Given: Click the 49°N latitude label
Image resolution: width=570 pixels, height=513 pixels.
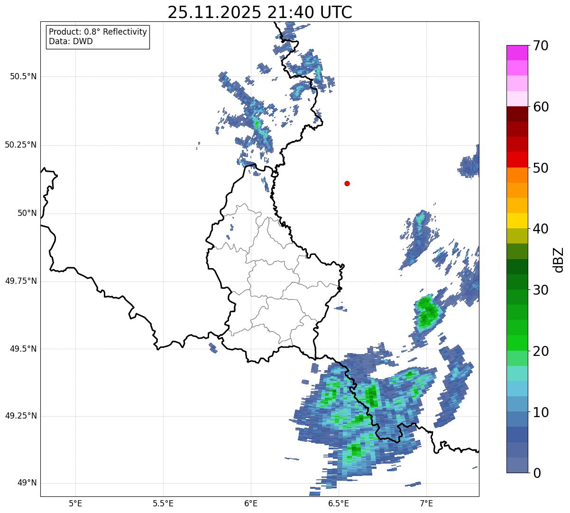Looking at the screenshot, I should pos(27,483).
